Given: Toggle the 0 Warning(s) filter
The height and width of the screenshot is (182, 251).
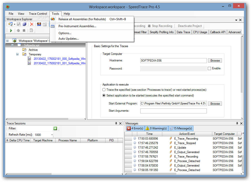Looking at the screenshot, I should tap(156, 128).
